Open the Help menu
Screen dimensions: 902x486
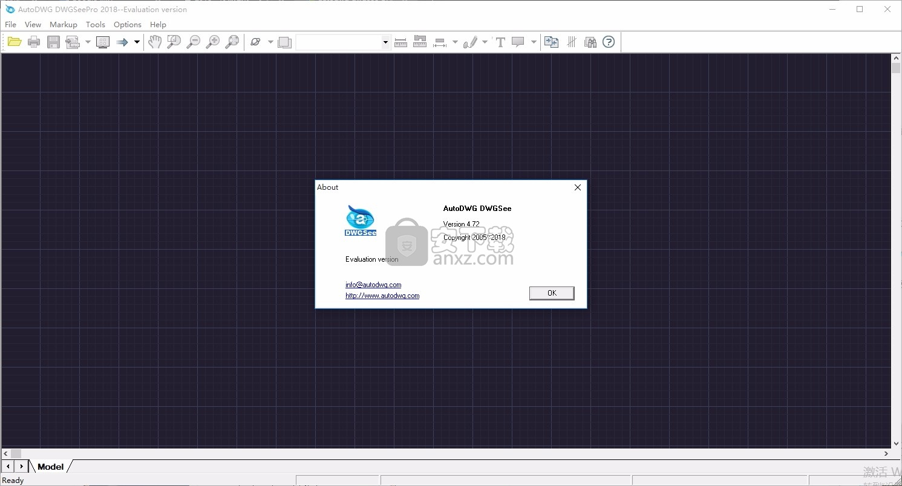pyautogui.click(x=158, y=25)
